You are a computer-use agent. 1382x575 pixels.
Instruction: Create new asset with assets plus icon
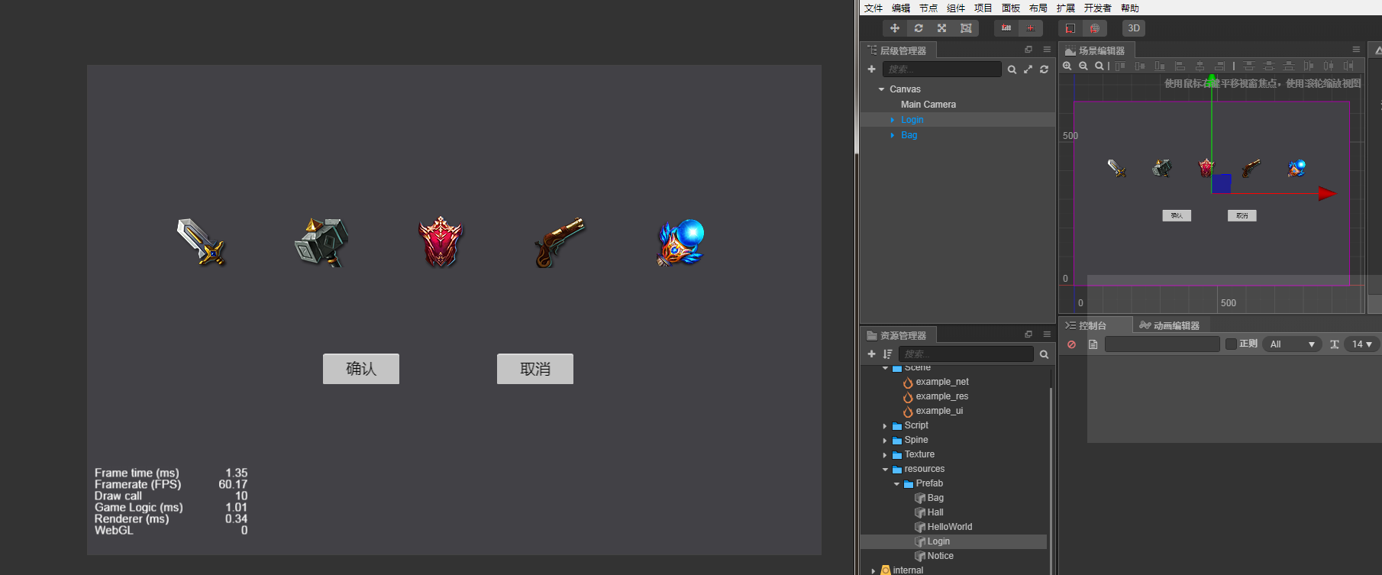(871, 354)
